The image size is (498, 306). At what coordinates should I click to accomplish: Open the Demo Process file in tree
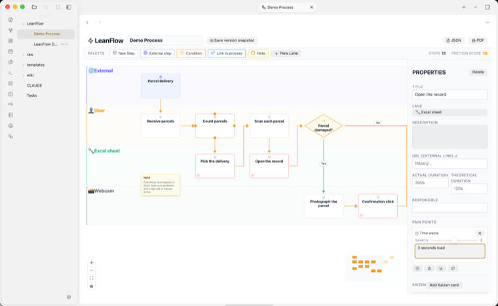click(x=46, y=34)
